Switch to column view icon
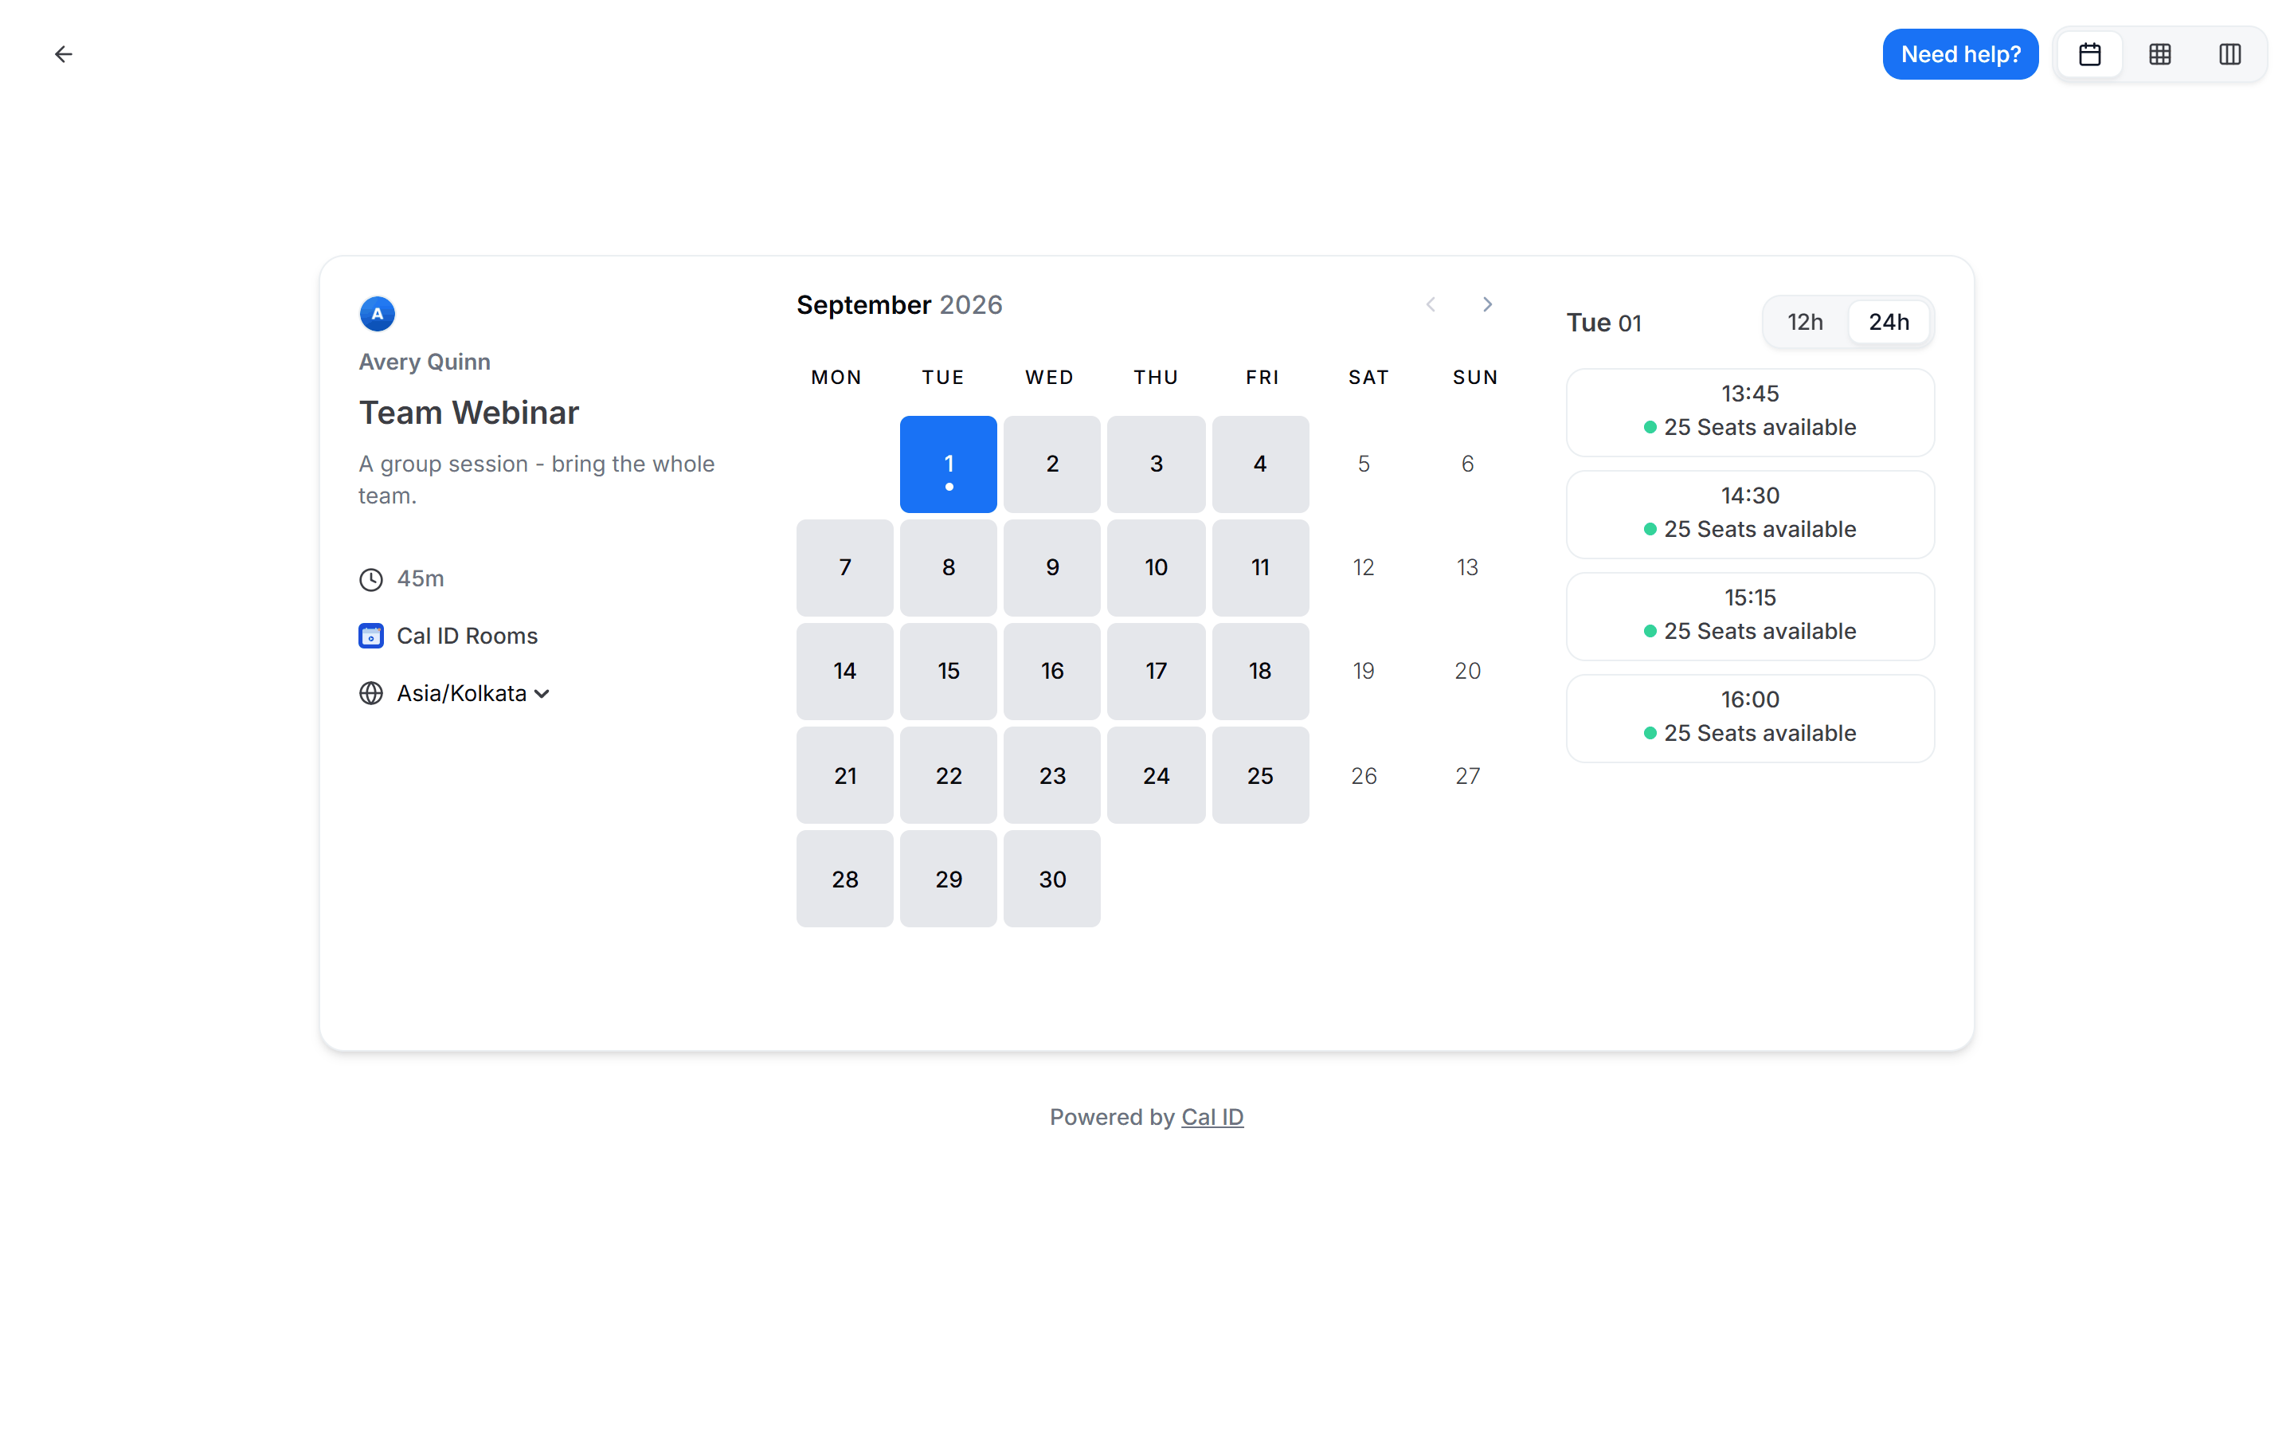2294x1434 pixels. tap(2229, 54)
